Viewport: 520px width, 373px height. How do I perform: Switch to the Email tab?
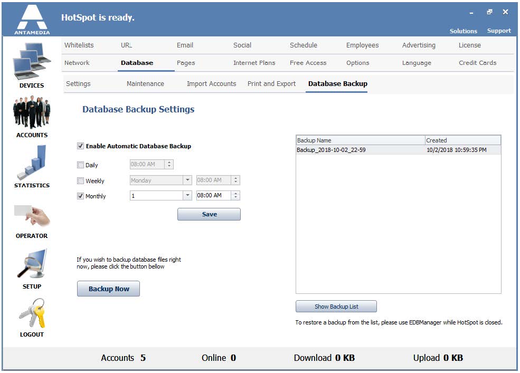point(185,45)
